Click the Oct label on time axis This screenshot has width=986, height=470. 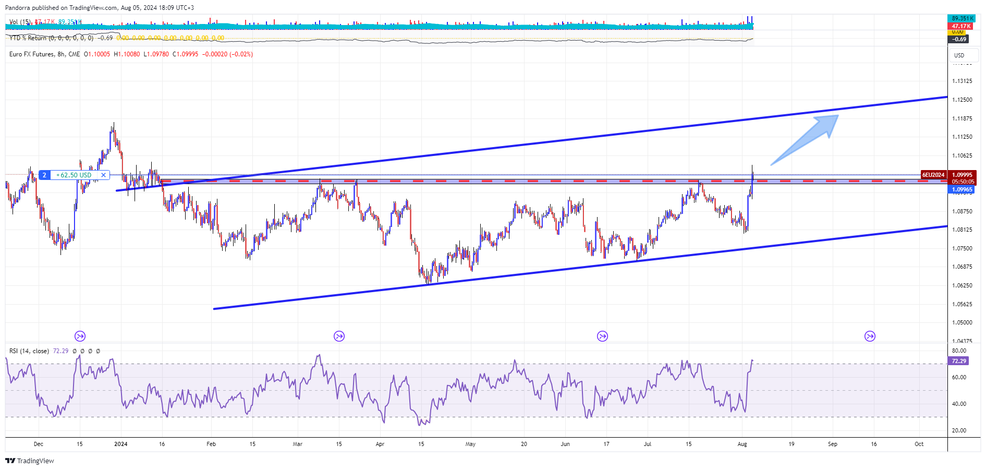pyautogui.click(x=919, y=444)
